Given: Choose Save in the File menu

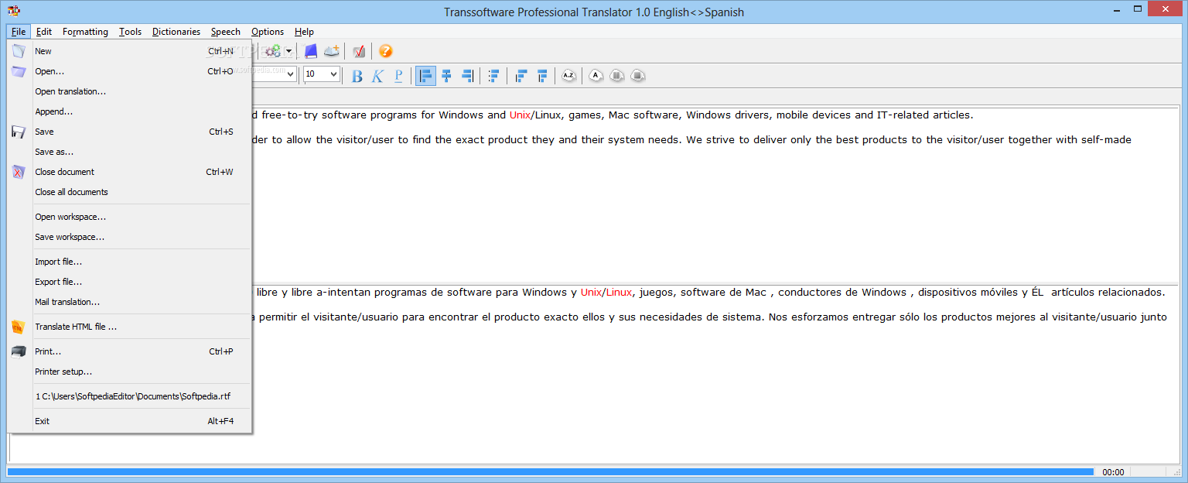Looking at the screenshot, I should (x=129, y=132).
